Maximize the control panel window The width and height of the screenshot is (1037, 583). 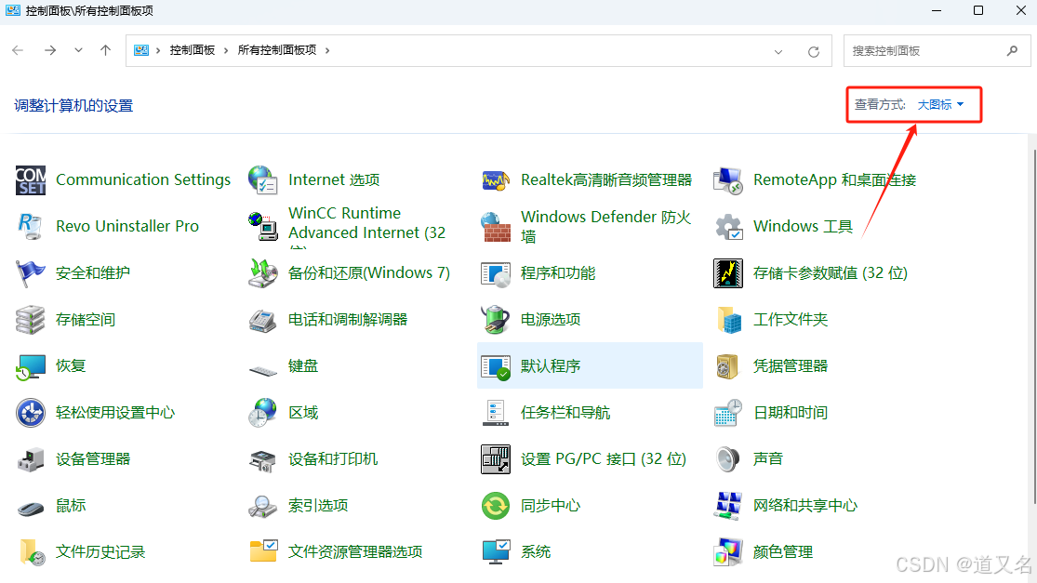tap(978, 10)
